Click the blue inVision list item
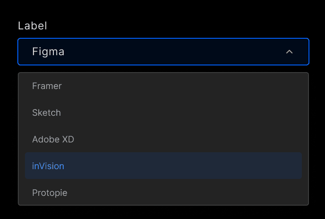The image size is (325, 219). coord(163,166)
